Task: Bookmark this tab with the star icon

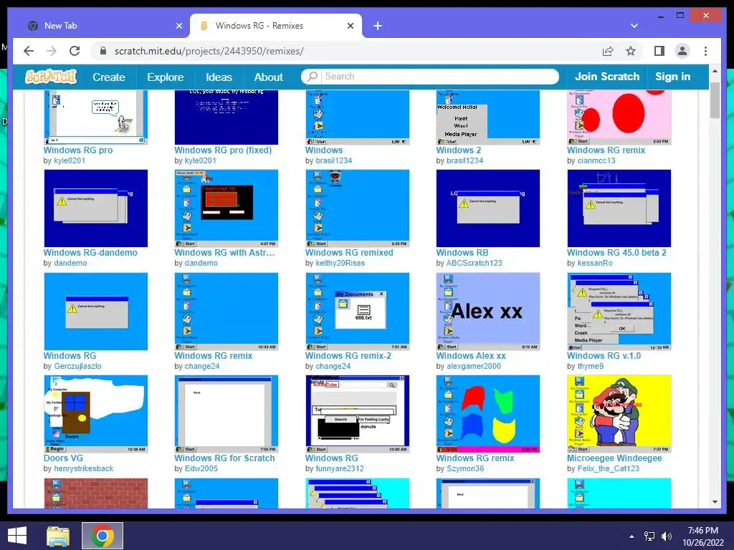Action: pyautogui.click(x=631, y=51)
